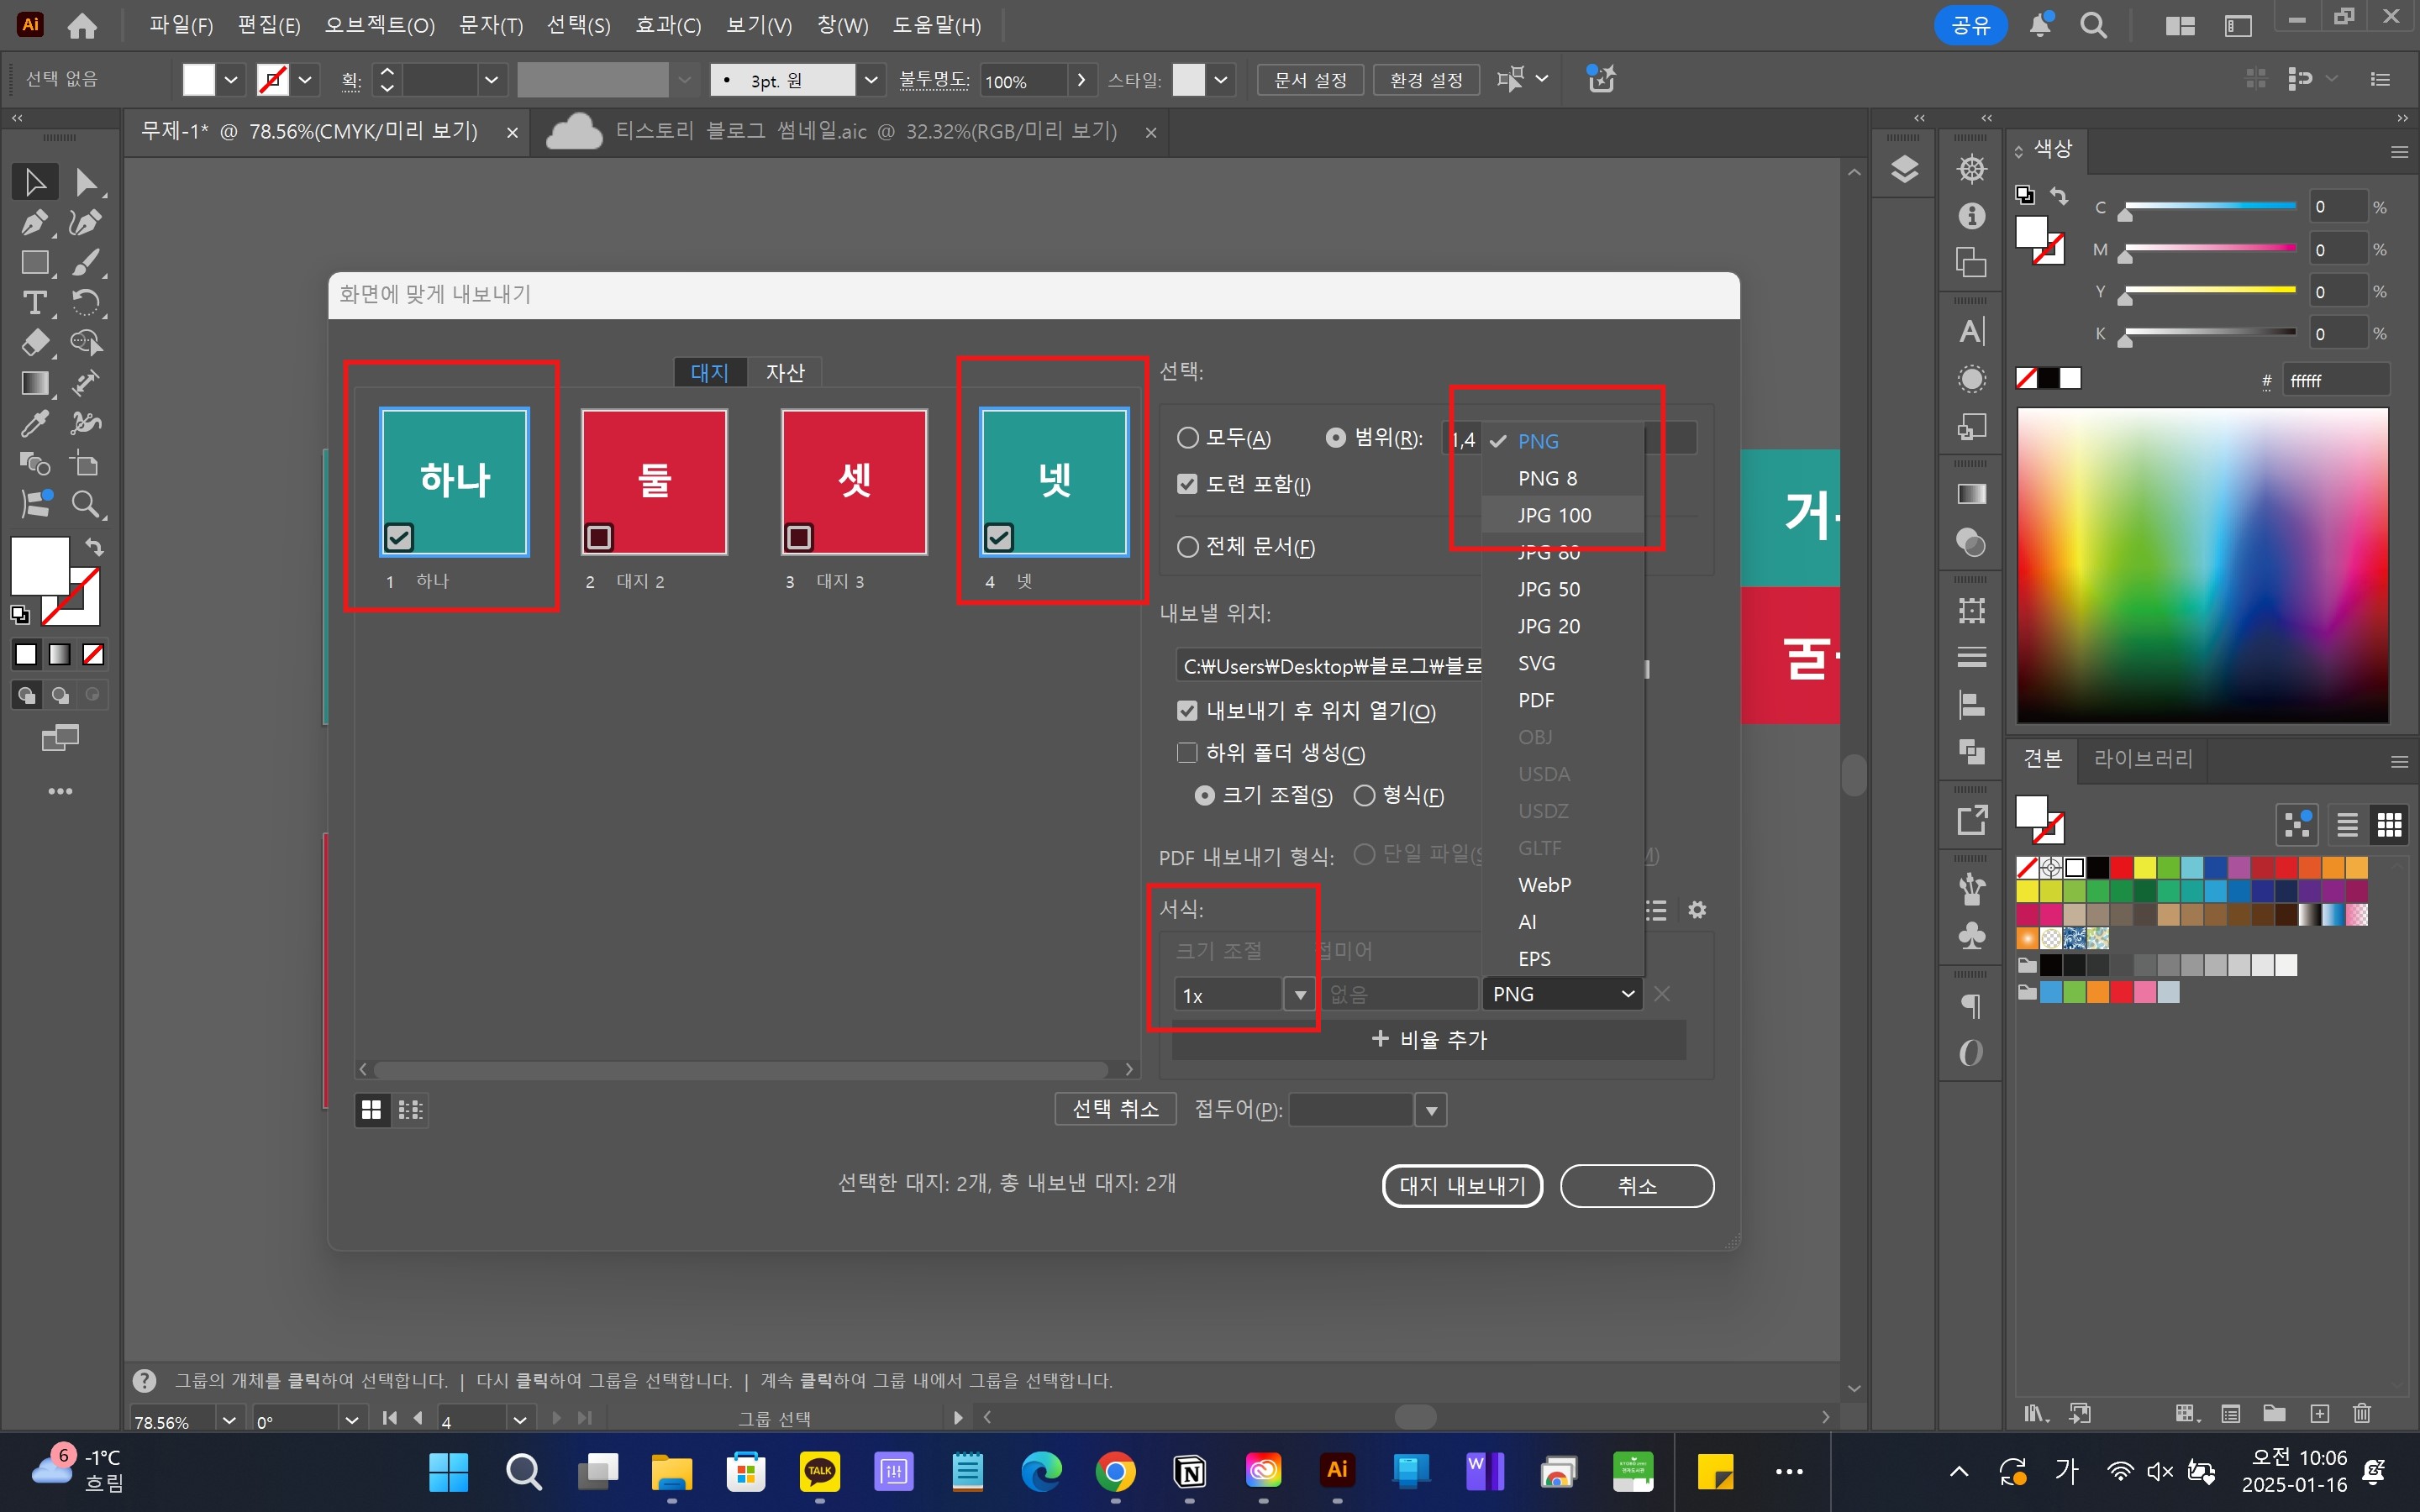This screenshot has width=2420, height=1512.
Task: Select the 모두 radio button
Action: pyautogui.click(x=1187, y=438)
